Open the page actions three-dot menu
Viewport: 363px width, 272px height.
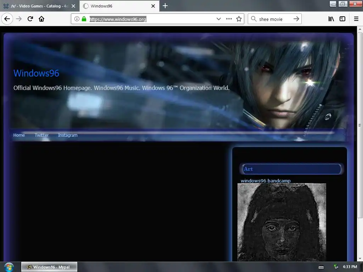coord(229,19)
